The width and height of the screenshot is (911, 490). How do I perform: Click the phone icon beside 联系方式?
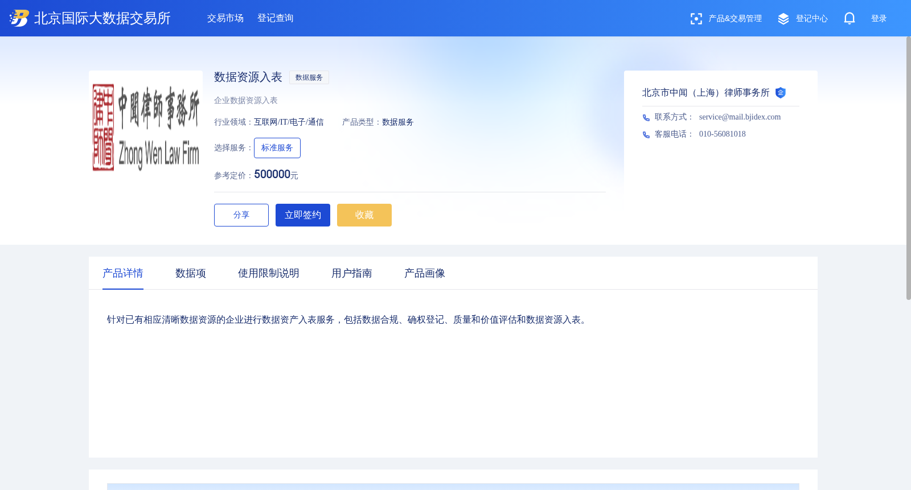[x=646, y=118]
